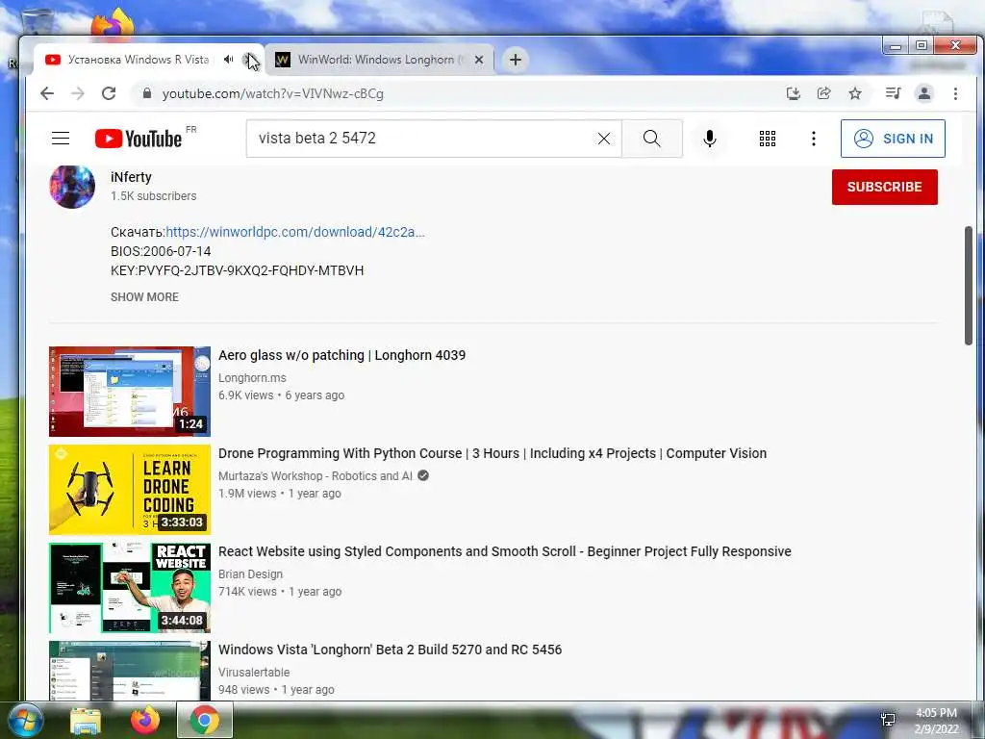The width and height of the screenshot is (985, 739).
Task: Click the KEY:PVYFQ-2JTBV-9KXQ2 description line
Action: pyautogui.click(x=237, y=270)
